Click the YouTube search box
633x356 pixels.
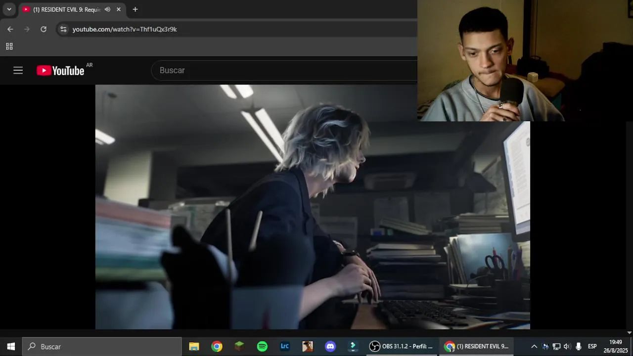pos(284,70)
